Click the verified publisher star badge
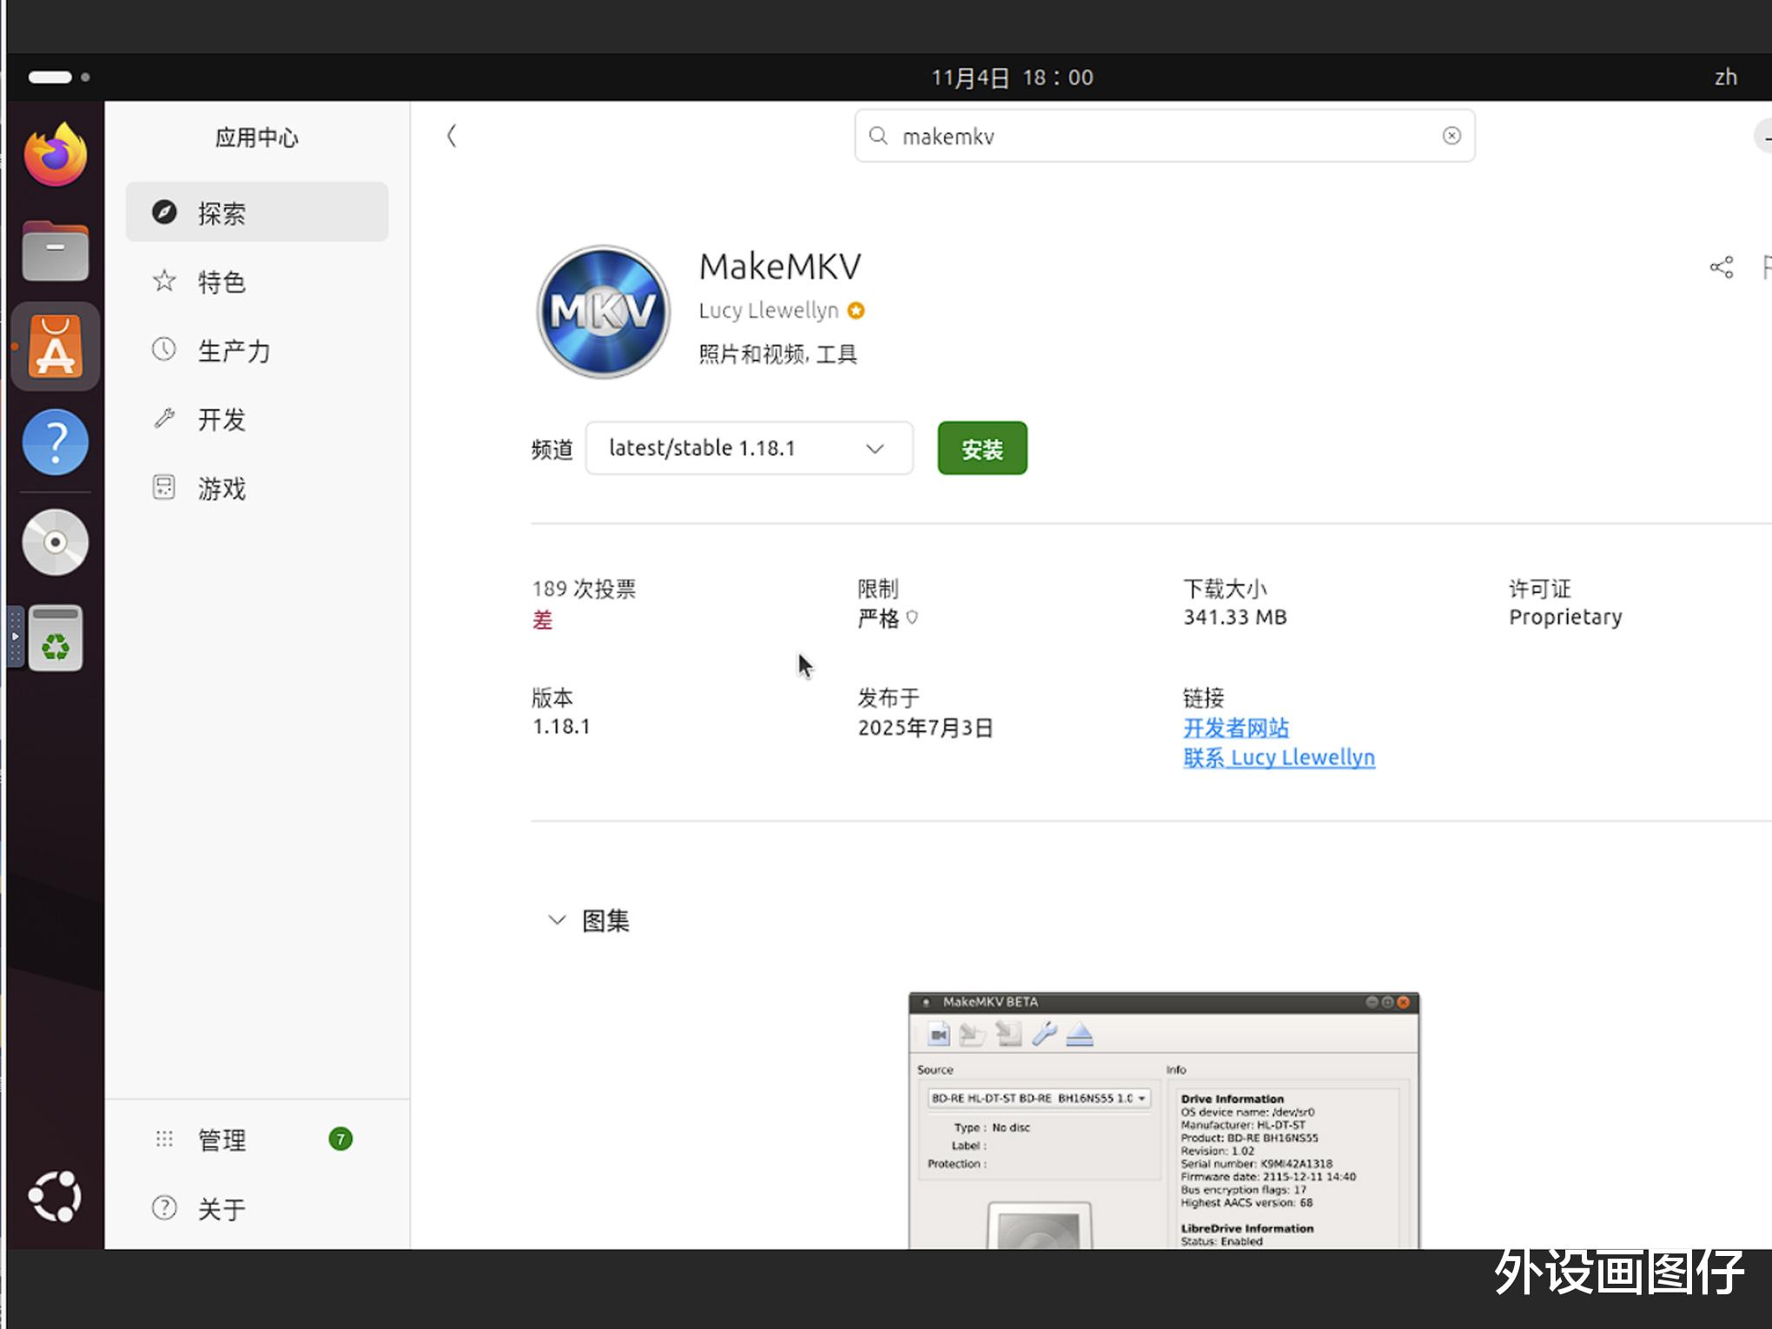The width and height of the screenshot is (1772, 1329). tap(856, 311)
